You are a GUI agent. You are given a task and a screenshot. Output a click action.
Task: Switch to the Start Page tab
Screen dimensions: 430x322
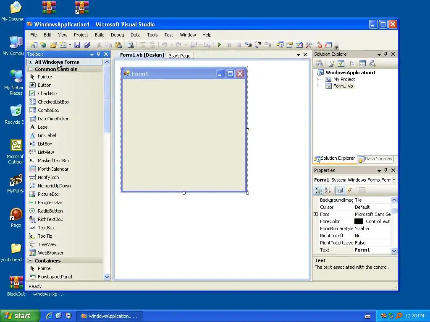click(180, 56)
